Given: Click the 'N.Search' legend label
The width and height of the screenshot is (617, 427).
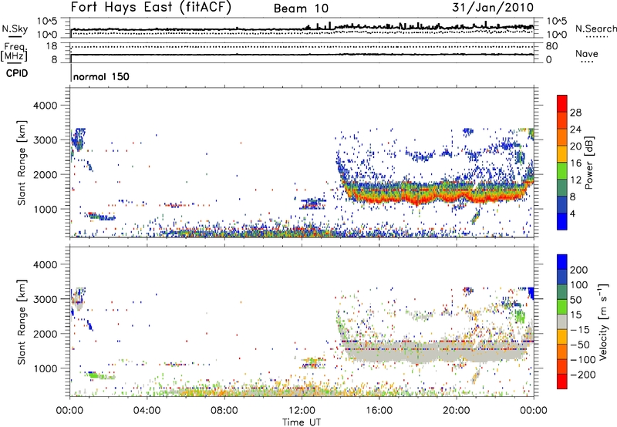Looking at the screenshot, I should pyautogui.click(x=595, y=29).
